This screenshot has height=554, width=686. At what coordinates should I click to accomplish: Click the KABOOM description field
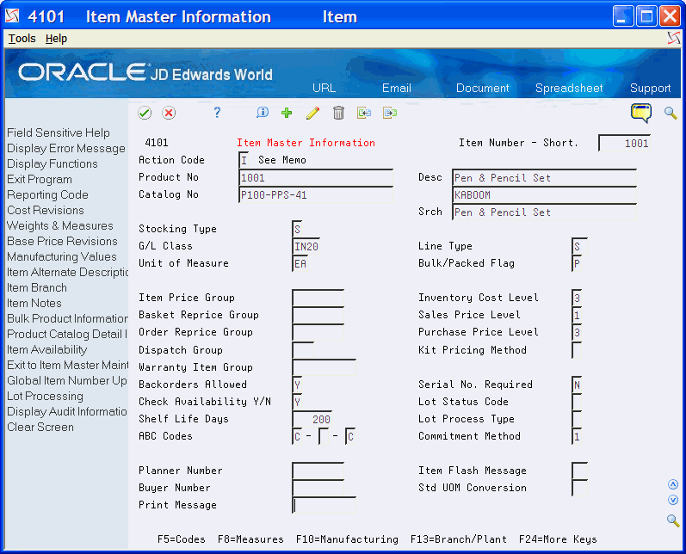[x=544, y=194]
